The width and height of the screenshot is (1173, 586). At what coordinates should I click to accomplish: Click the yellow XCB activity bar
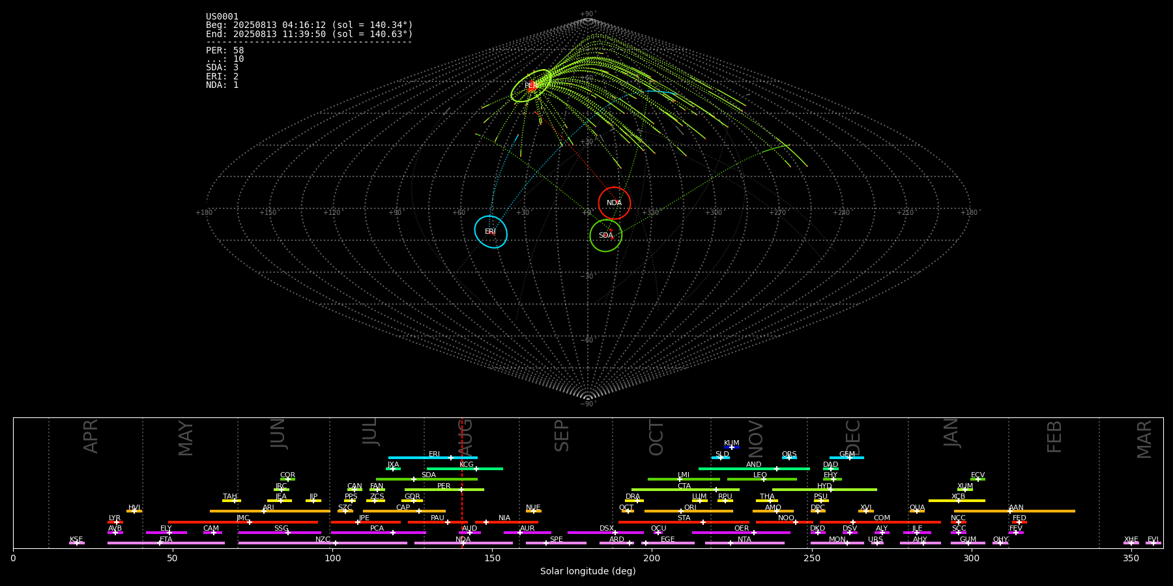[957, 501]
